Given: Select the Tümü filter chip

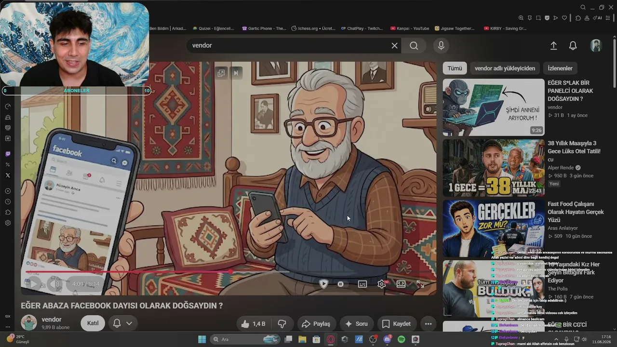Looking at the screenshot, I should (455, 68).
